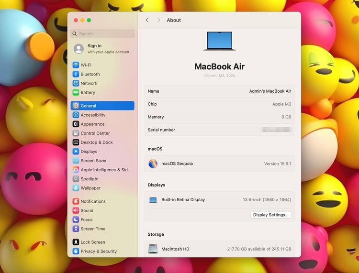The image size is (359, 273).
Task: Click the Storage section heading
Action: coord(156,234)
